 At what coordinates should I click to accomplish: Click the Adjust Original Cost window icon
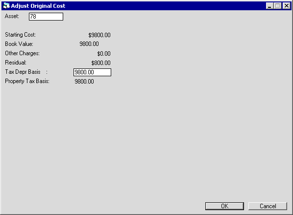pos(6,6)
